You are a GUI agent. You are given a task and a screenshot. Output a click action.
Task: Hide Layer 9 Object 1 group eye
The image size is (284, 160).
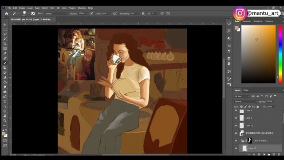coord(236,141)
